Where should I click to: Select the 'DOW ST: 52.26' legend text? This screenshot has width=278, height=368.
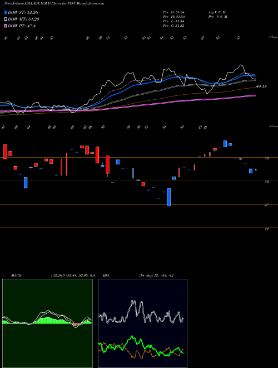pos(23,12)
